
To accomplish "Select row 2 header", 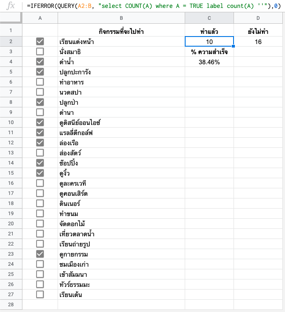I will coord(11,41).
